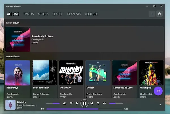Screen dimensions: 170x114
Task: Click the Latest album heading
Action: click(13, 23)
